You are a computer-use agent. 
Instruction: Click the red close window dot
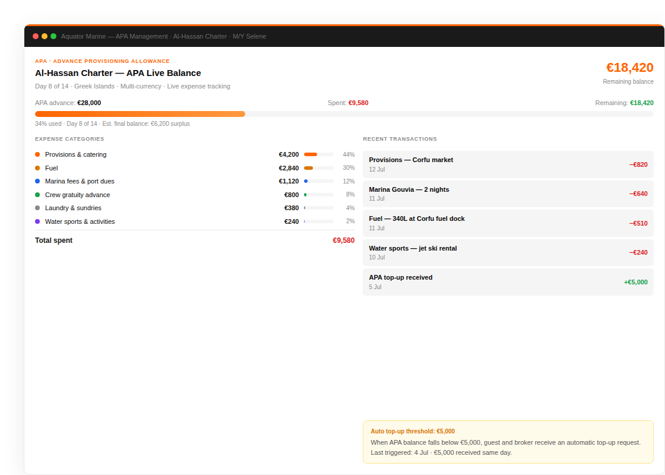36,36
